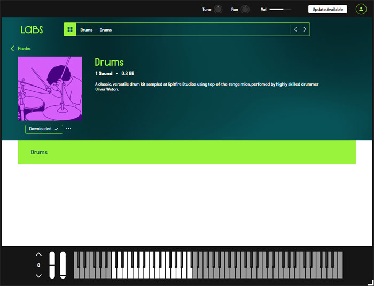Click the Downloaded button
This screenshot has height=286, width=374.
tap(44, 129)
